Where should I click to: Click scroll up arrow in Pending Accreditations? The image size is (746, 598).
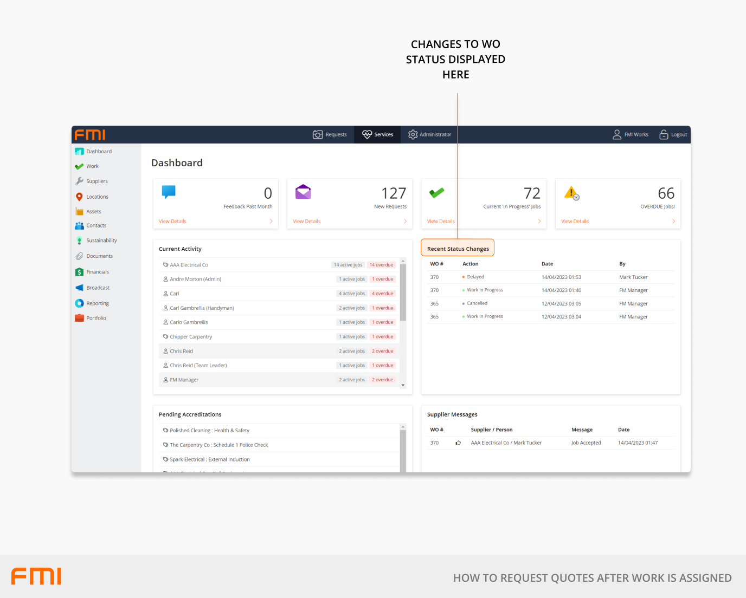403,427
